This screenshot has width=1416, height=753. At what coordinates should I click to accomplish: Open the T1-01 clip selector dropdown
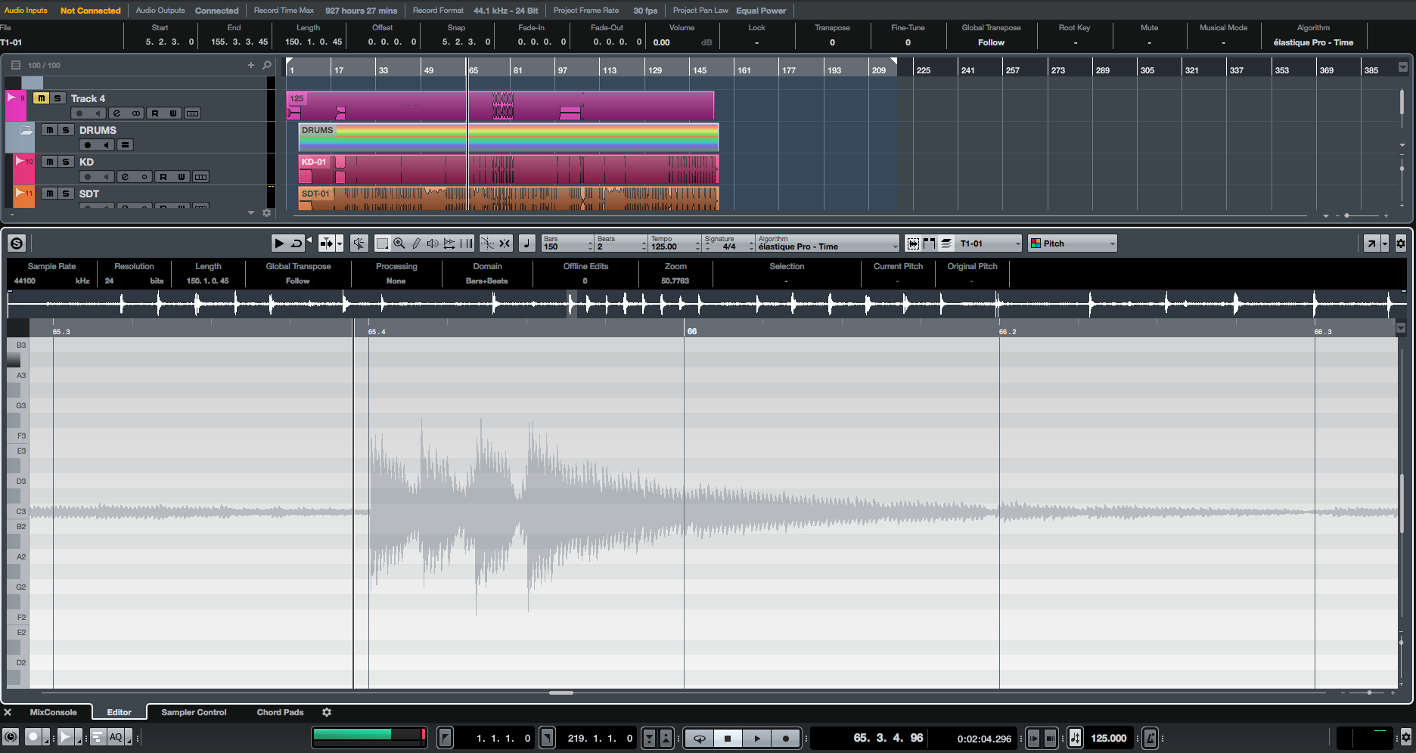coord(989,243)
